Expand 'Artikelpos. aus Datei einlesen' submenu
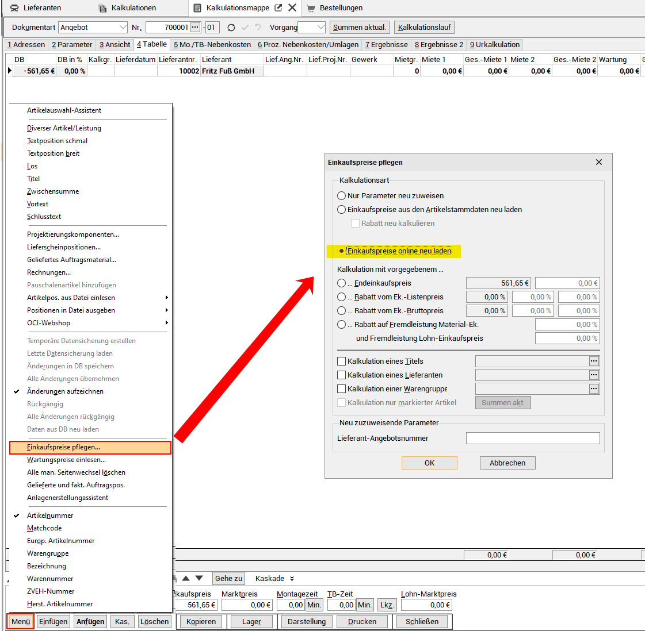Image resolution: width=645 pixels, height=631 pixels. pos(167,298)
